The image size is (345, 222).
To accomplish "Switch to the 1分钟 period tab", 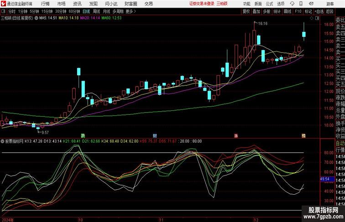I will click(23, 11).
